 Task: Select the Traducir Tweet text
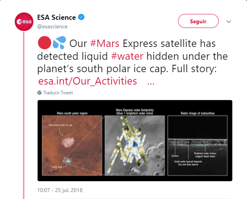click(58, 93)
